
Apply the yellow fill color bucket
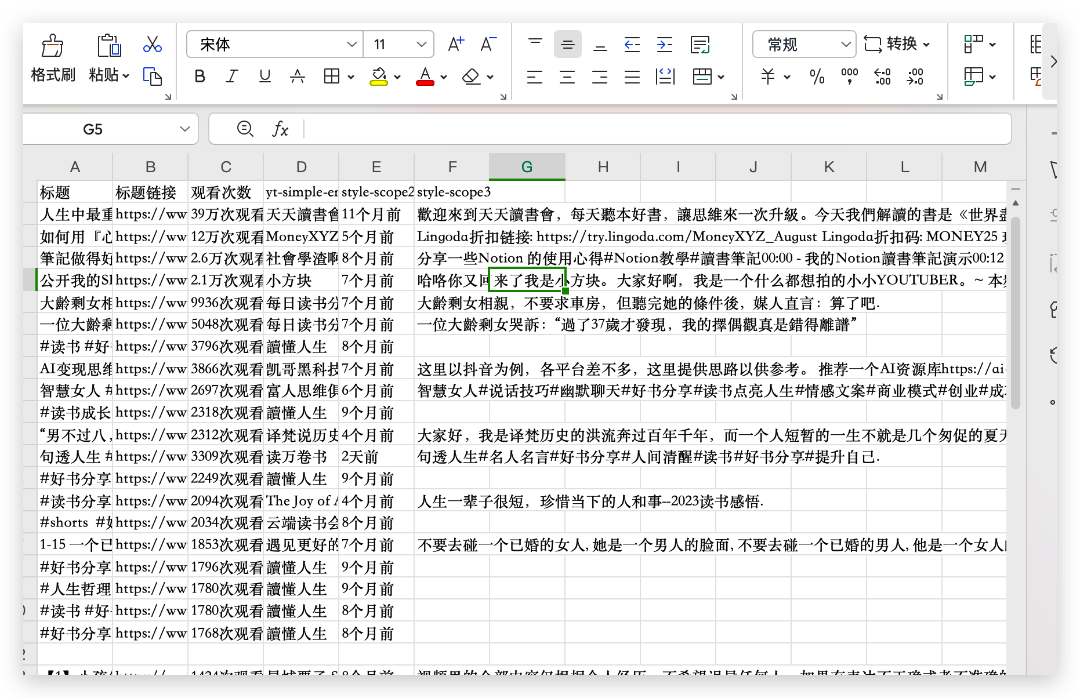379,77
